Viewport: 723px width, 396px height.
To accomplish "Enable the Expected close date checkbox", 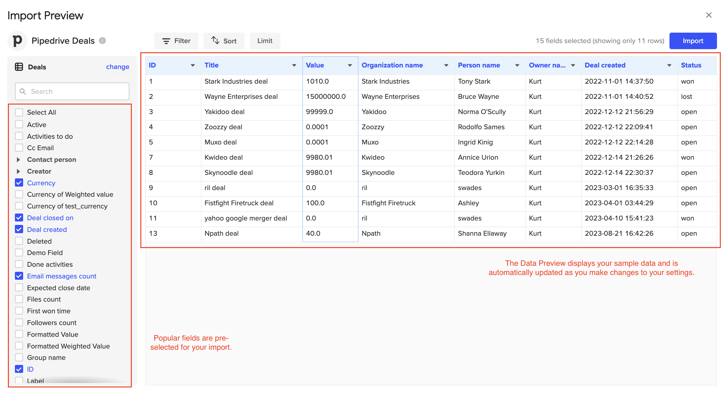I will (x=19, y=288).
